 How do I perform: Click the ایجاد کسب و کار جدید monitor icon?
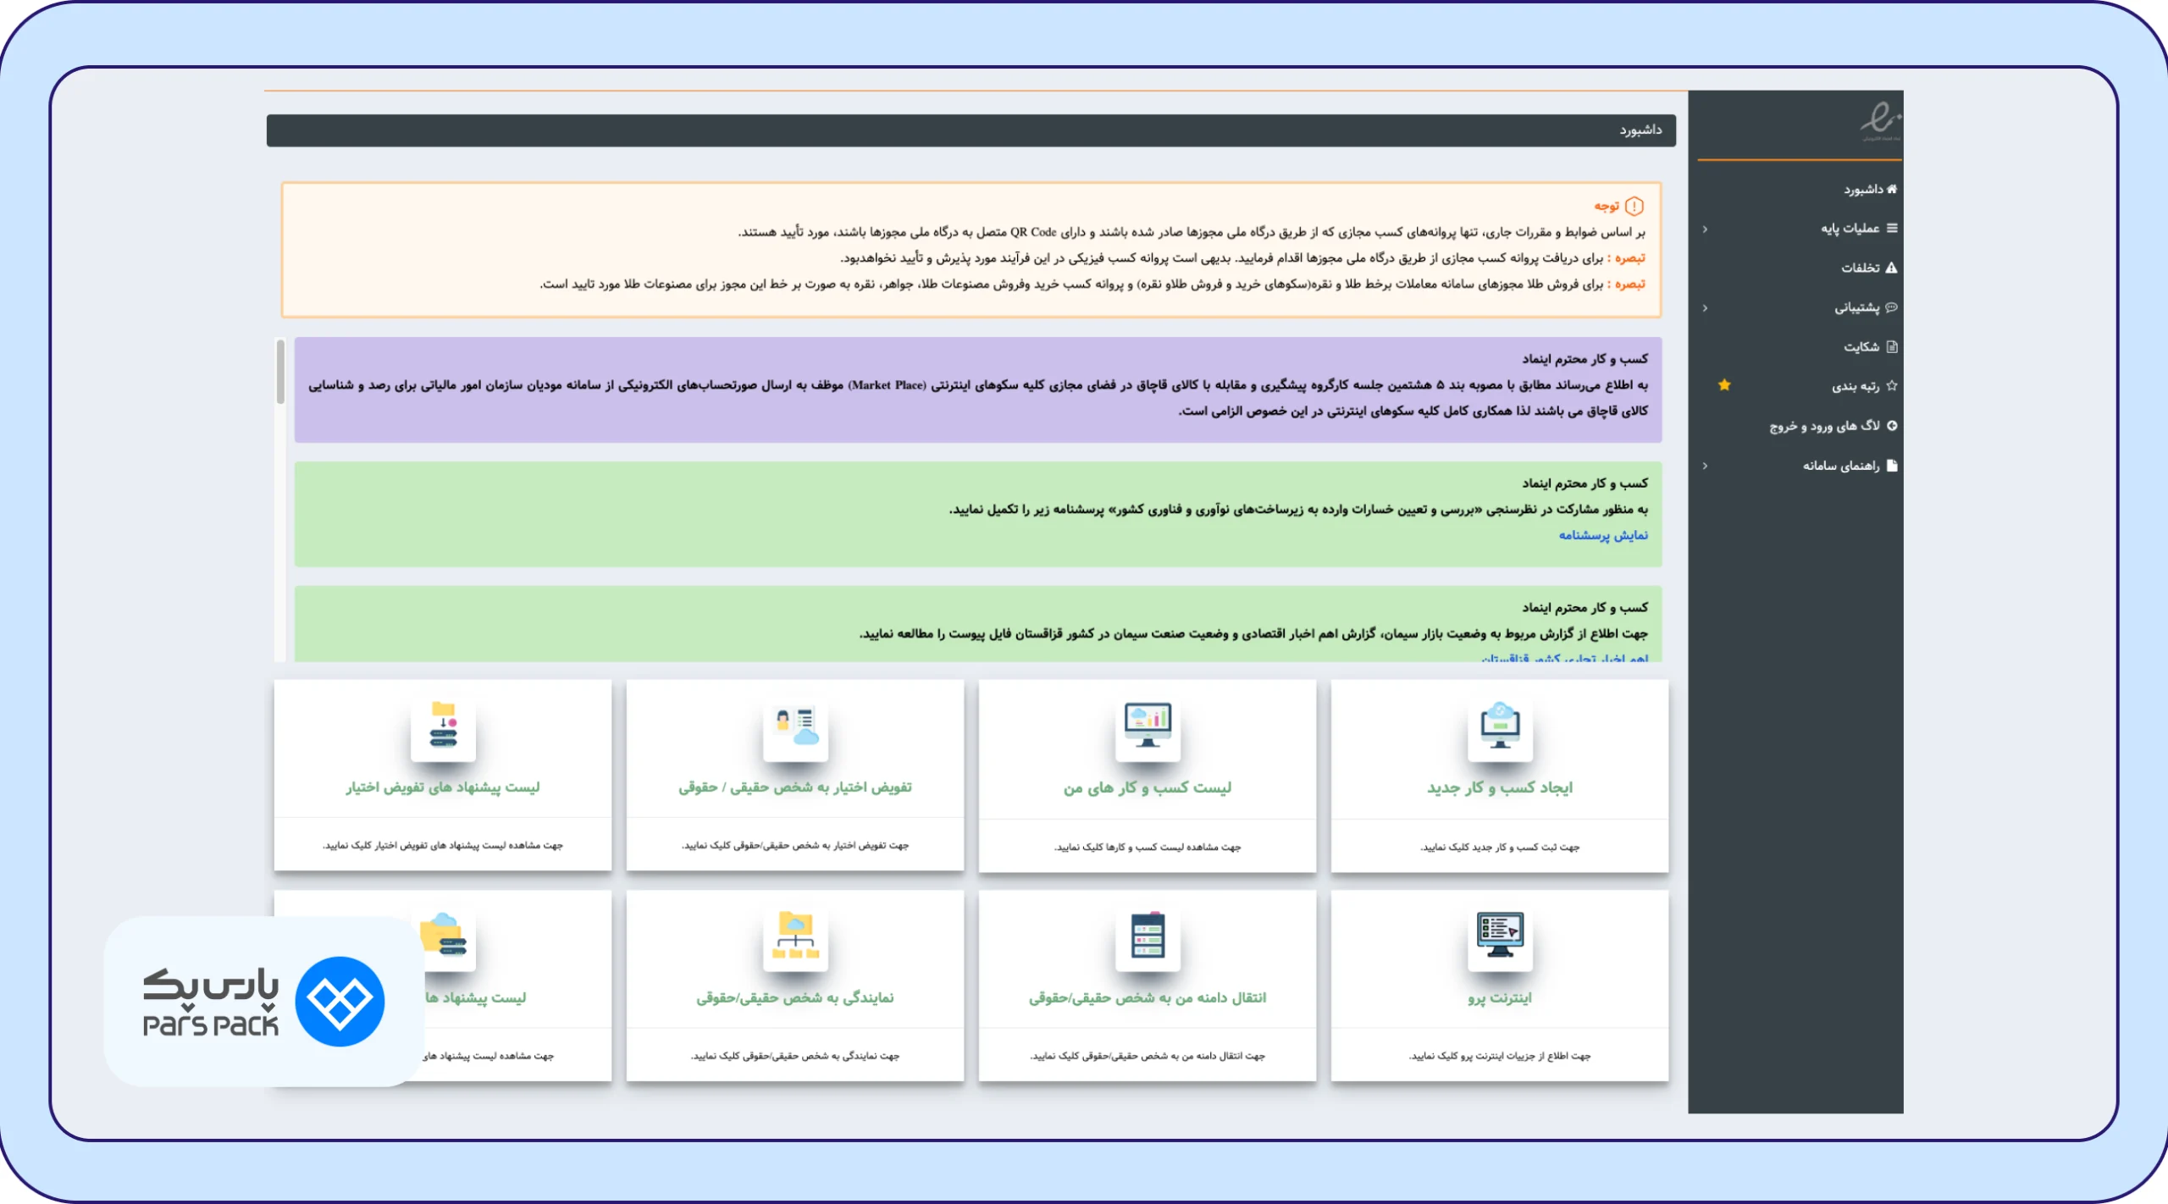tap(1500, 726)
